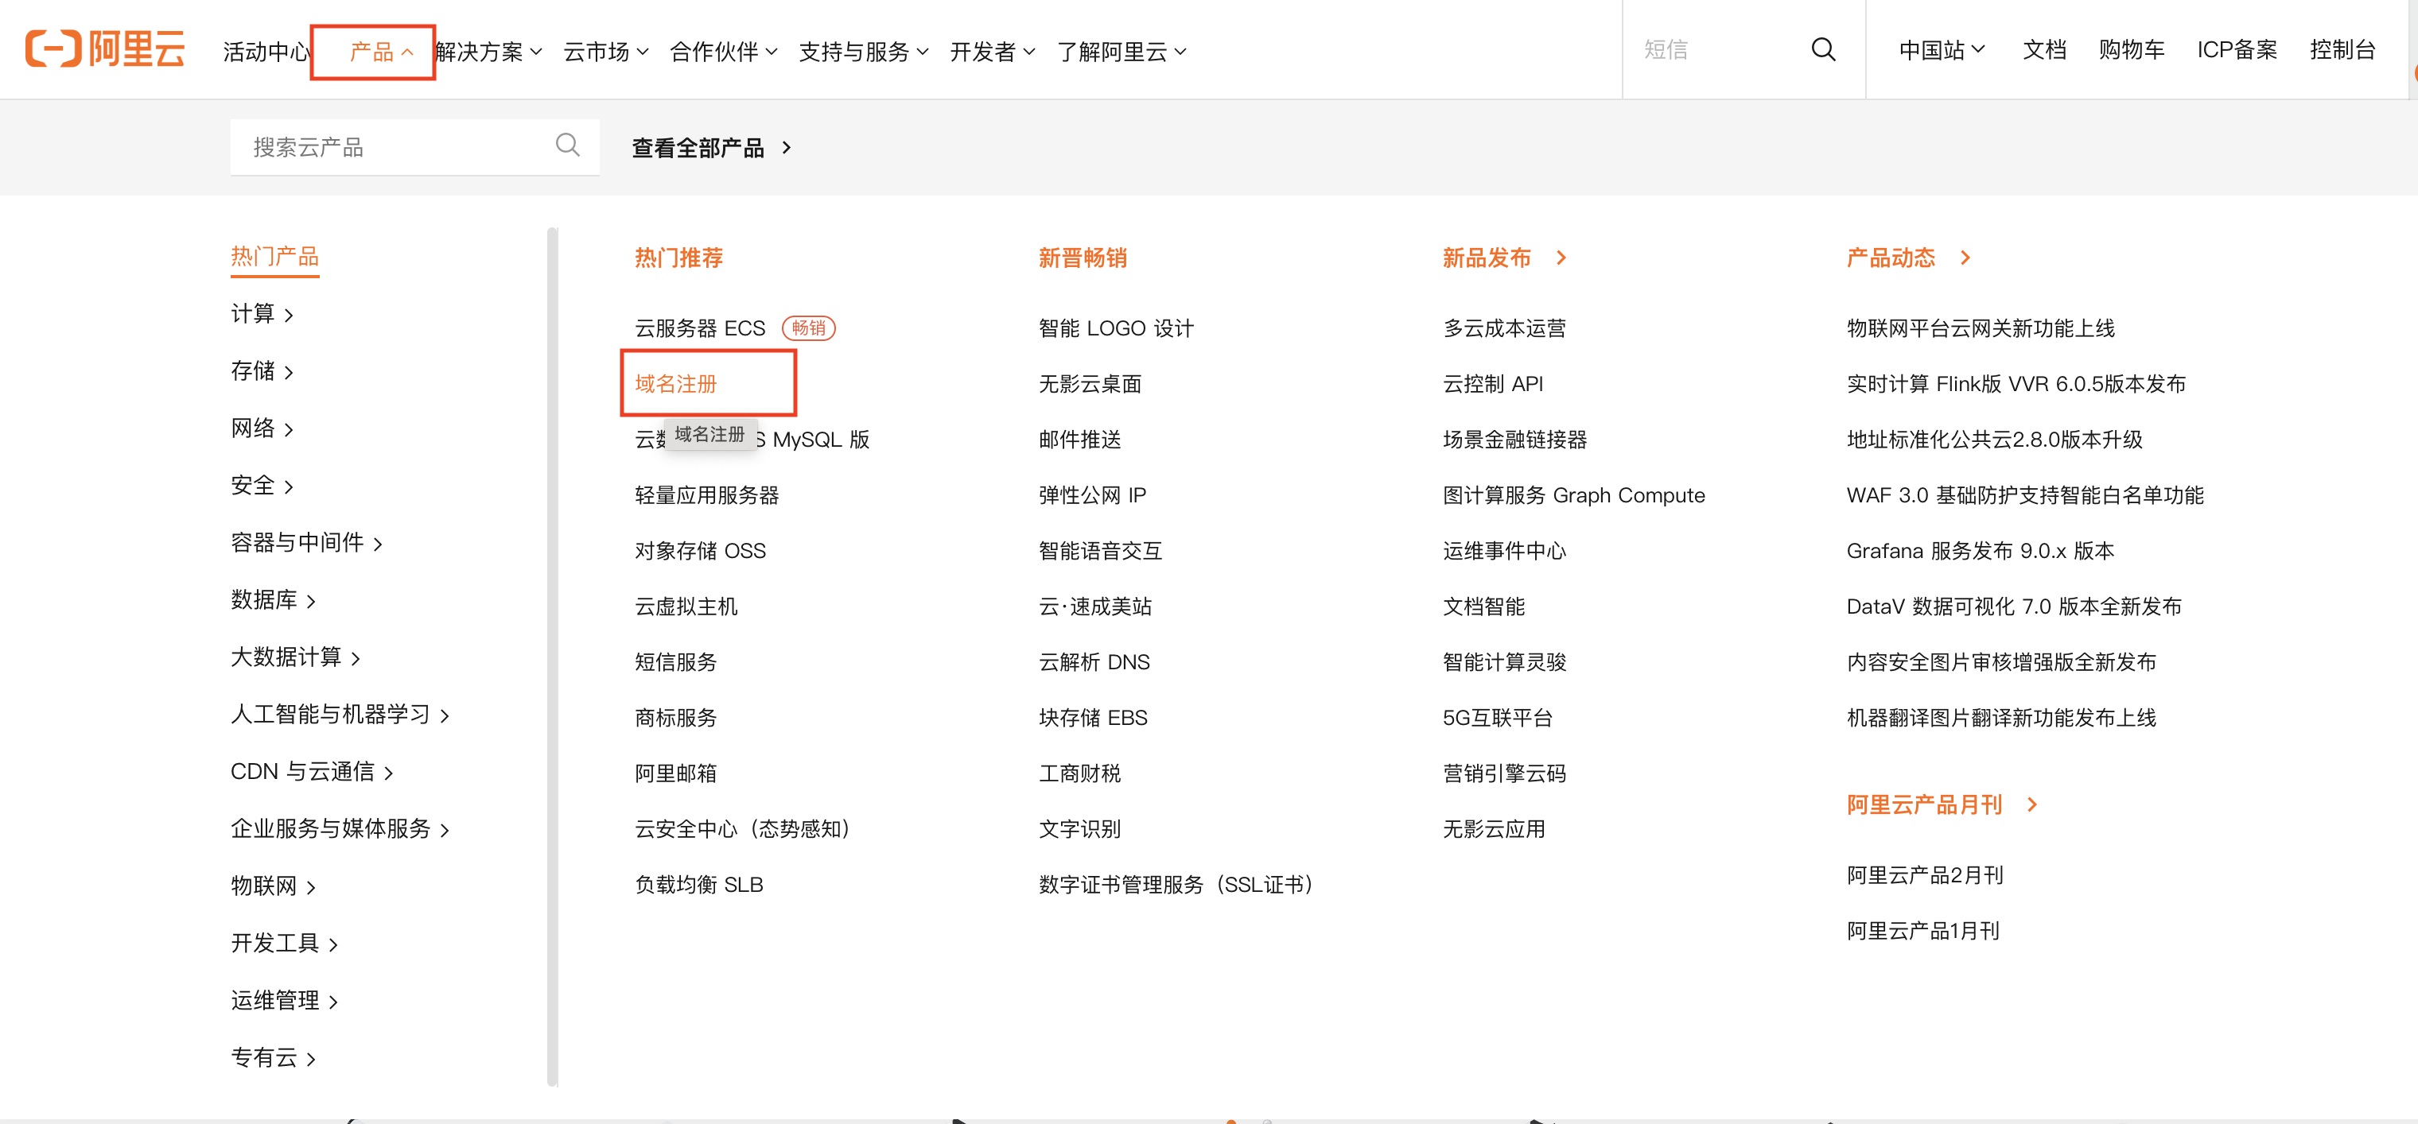
Task: Click the arrow next to 新品发布
Action: click(1561, 257)
